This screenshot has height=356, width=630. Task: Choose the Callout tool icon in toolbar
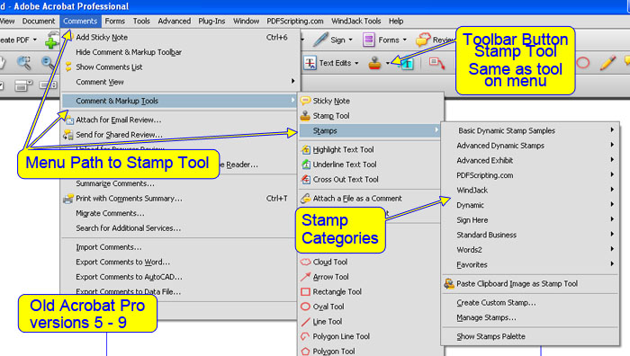click(x=436, y=63)
